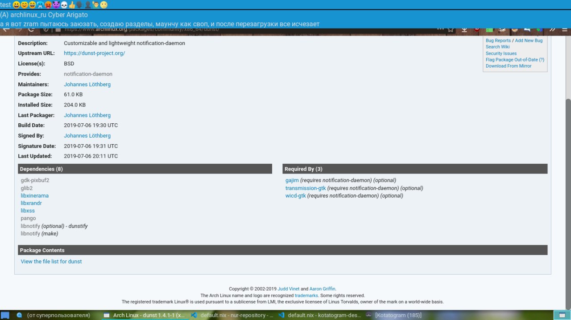
Task: Switch to default.nix - kotatogram-des VS Code window
Action: point(319,315)
